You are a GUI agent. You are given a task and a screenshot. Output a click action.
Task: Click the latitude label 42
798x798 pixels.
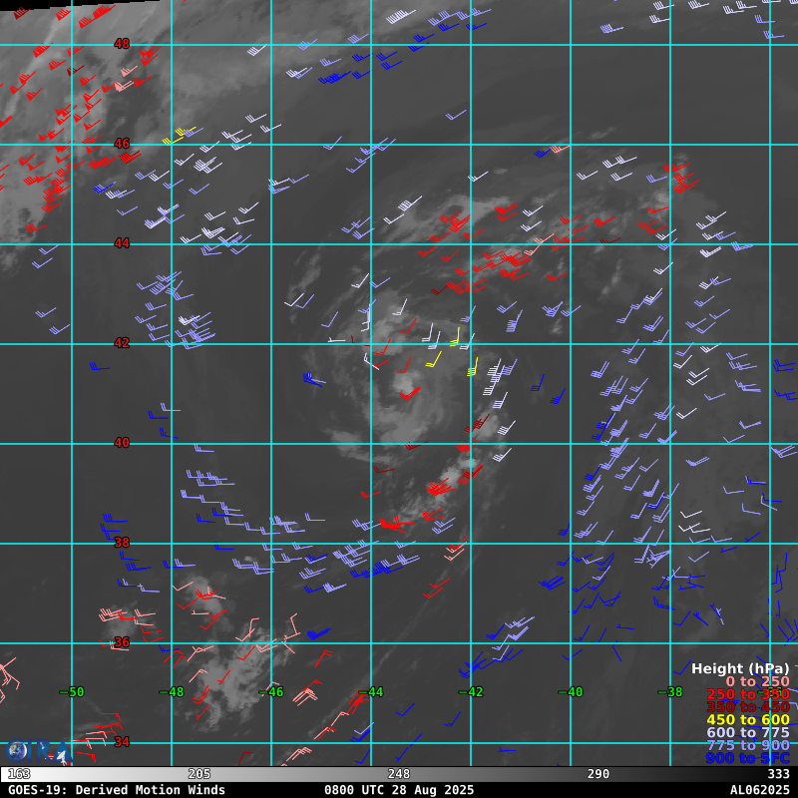point(122,343)
